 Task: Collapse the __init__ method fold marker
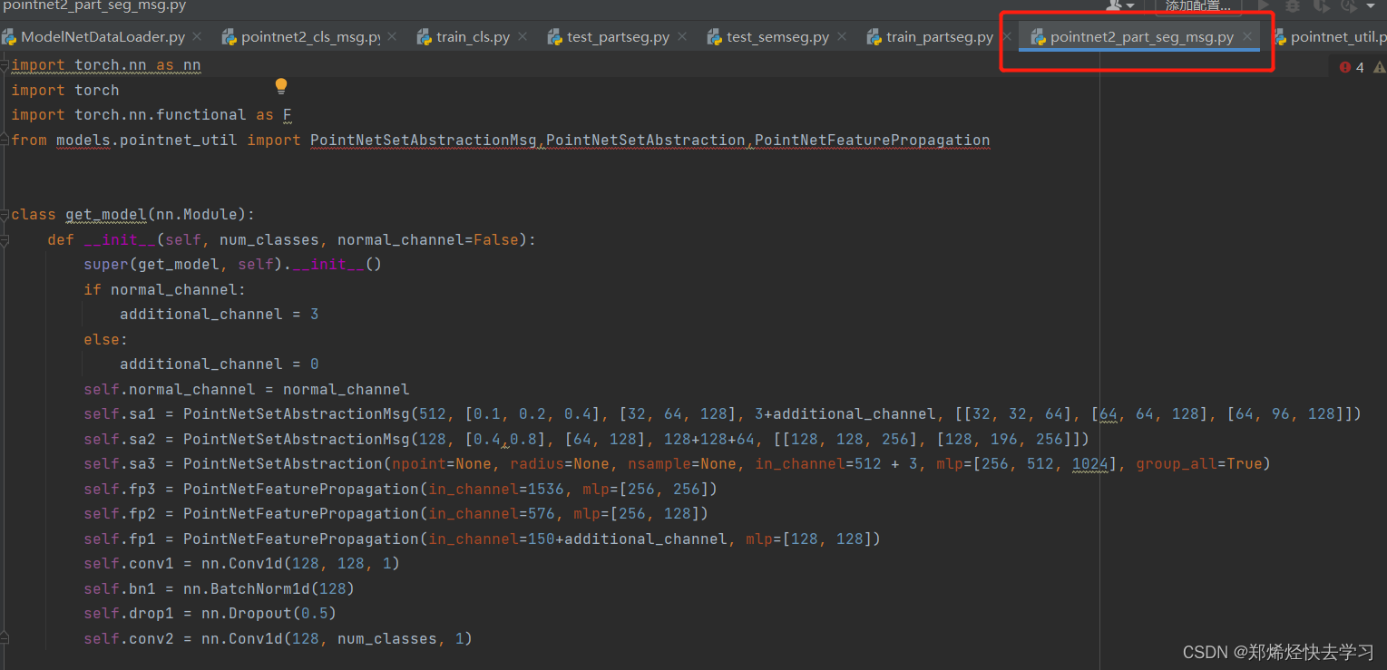tap(5, 240)
